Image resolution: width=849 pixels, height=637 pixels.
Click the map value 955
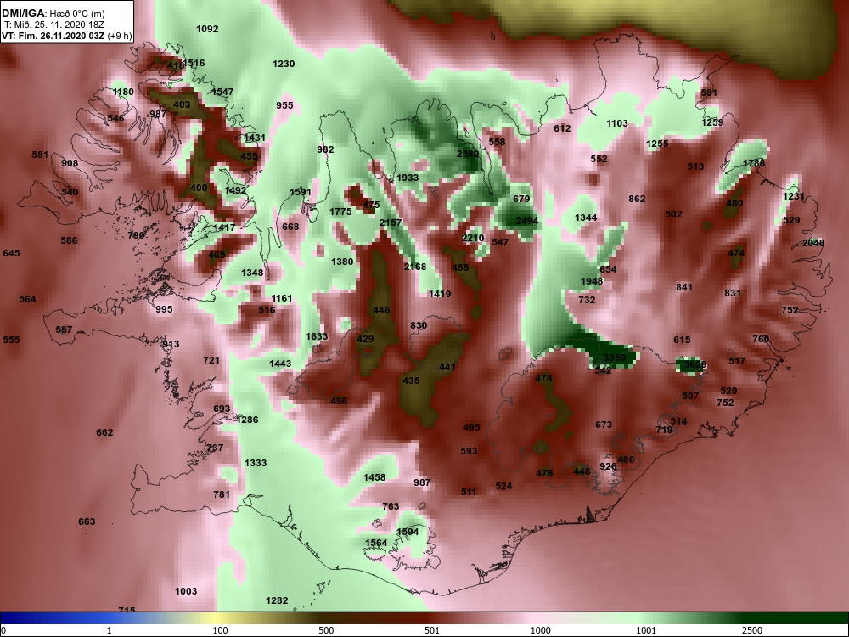tap(284, 105)
